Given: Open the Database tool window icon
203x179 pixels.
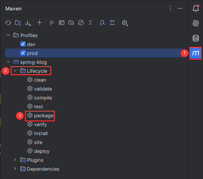Looking at the screenshot, I should pos(196,38).
